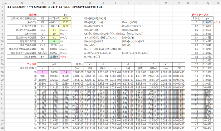Select the red =D48 formula note
221x131 pixels.
pos(63,57)
